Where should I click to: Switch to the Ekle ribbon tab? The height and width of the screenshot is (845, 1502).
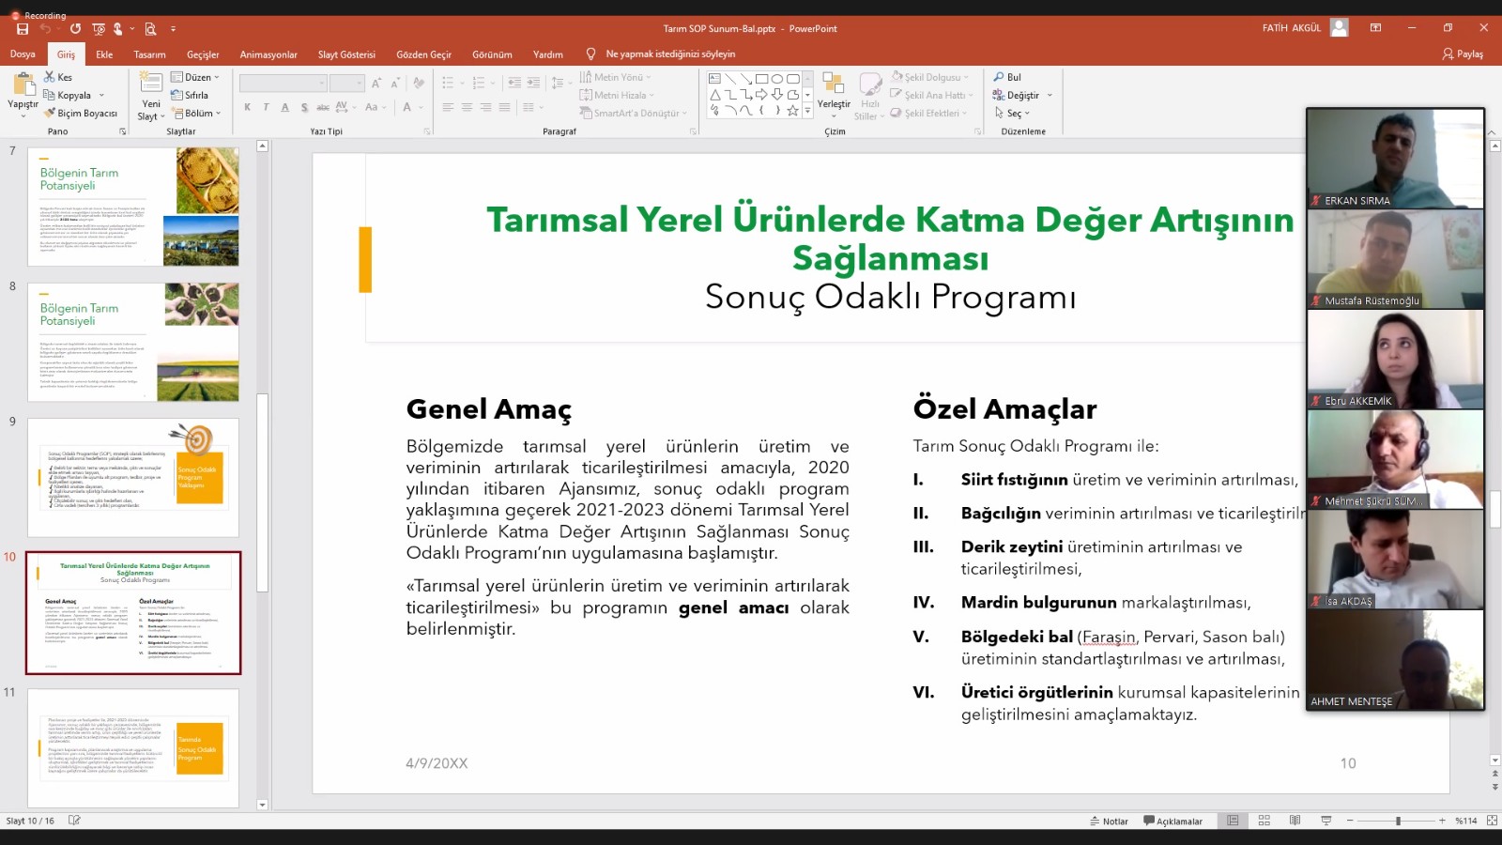104,54
